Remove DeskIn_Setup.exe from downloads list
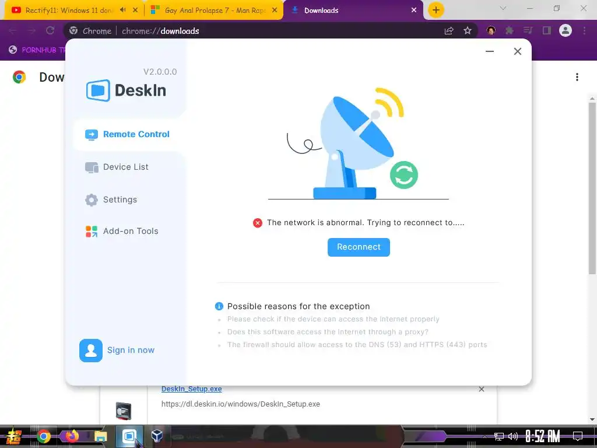The width and height of the screenshot is (597, 448). 482,389
